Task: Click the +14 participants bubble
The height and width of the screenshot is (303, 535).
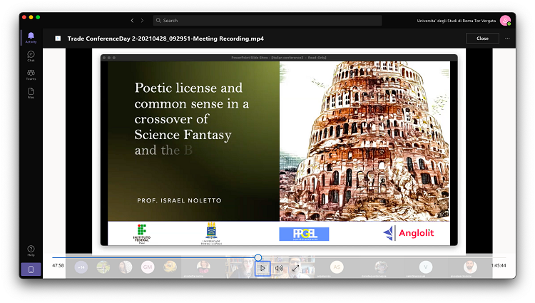Action: coord(81,267)
